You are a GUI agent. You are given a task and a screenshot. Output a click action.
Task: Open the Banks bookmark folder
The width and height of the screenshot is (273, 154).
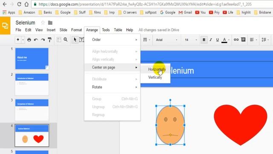click(x=45, y=12)
